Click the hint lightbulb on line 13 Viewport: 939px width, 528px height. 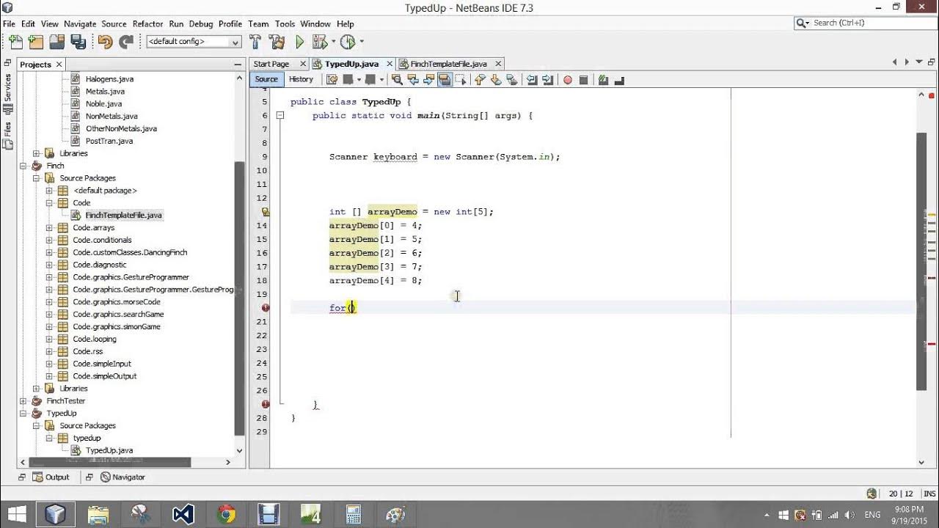tap(266, 212)
